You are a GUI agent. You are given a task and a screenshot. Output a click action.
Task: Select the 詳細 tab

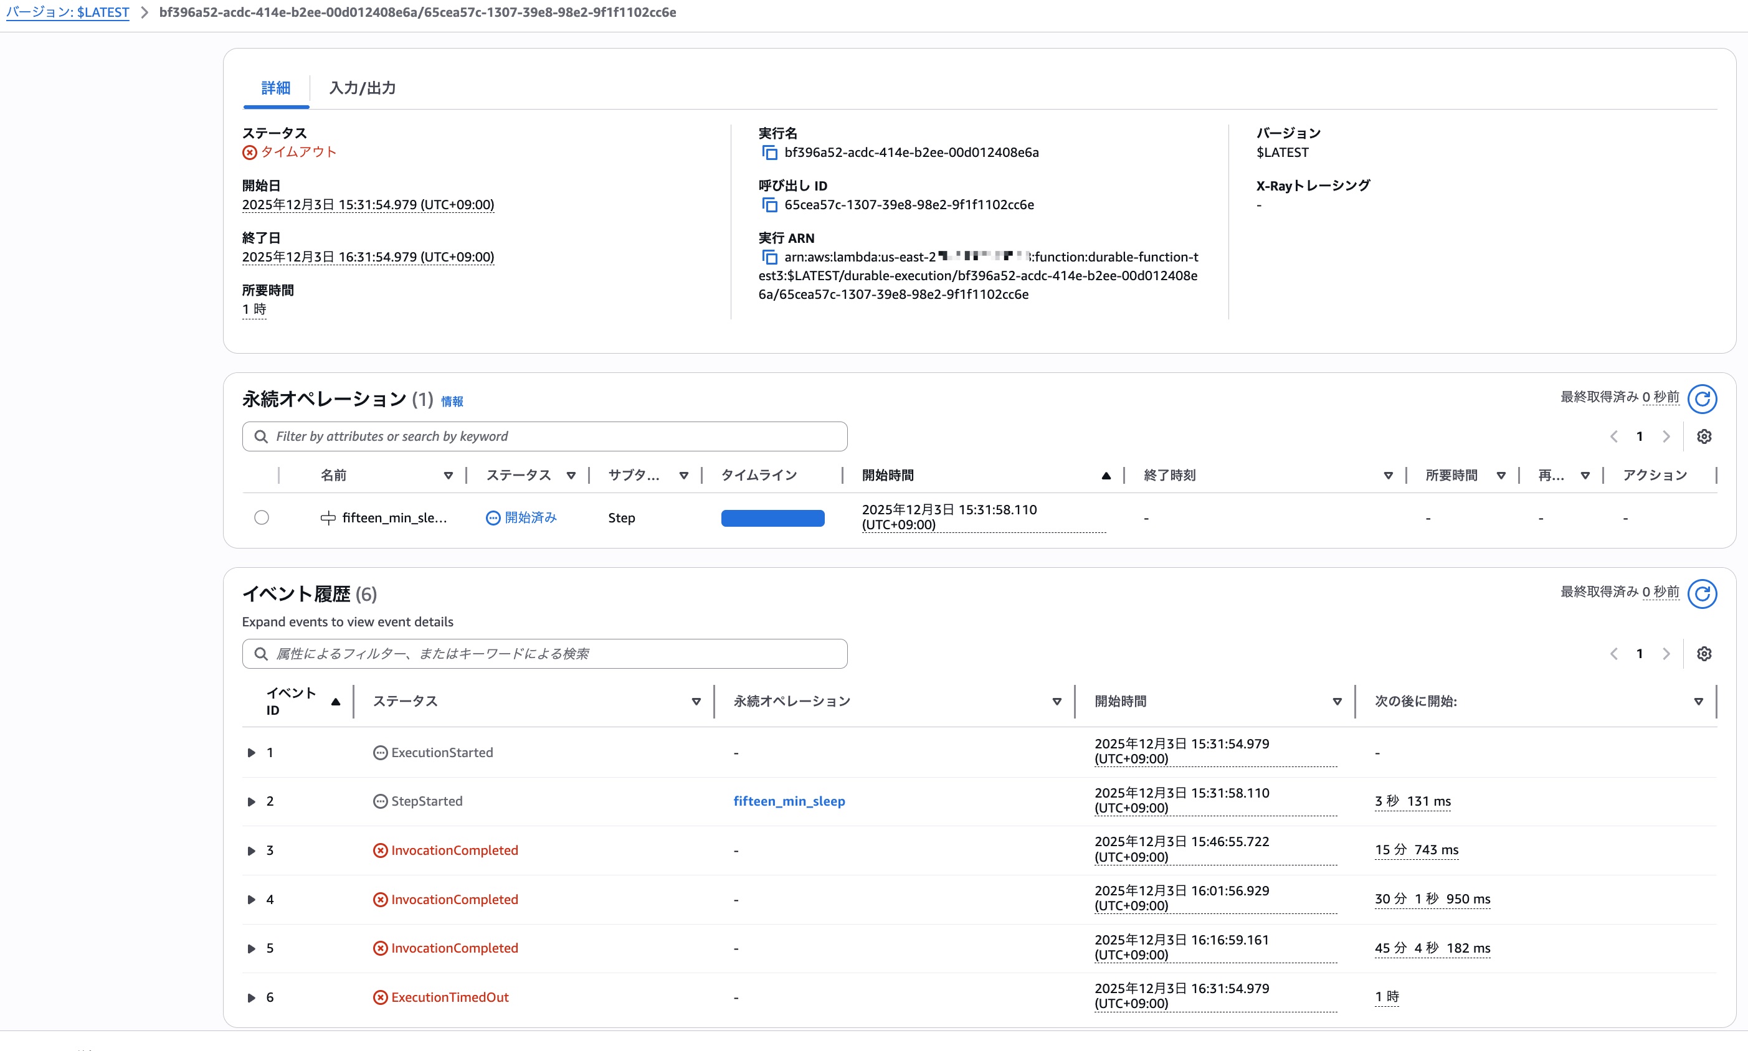point(275,88)
